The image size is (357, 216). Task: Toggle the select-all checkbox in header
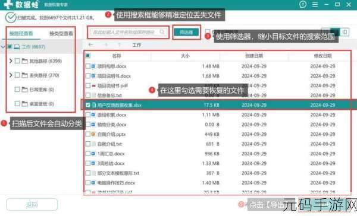point(88,56)
